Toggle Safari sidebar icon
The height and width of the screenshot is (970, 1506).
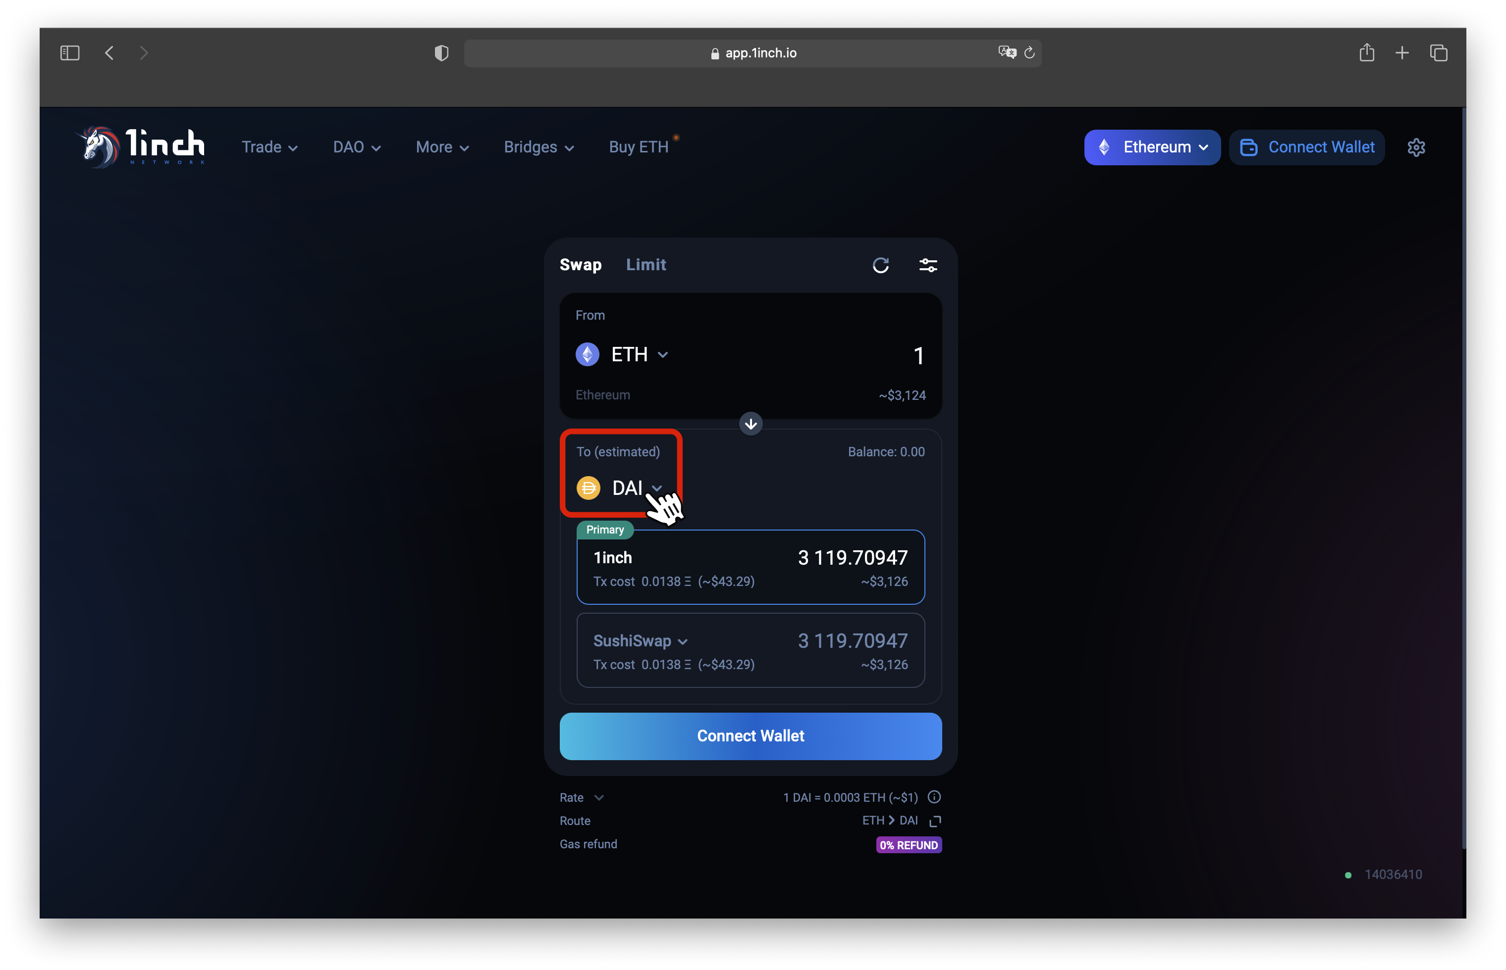(x=69, y=53)
